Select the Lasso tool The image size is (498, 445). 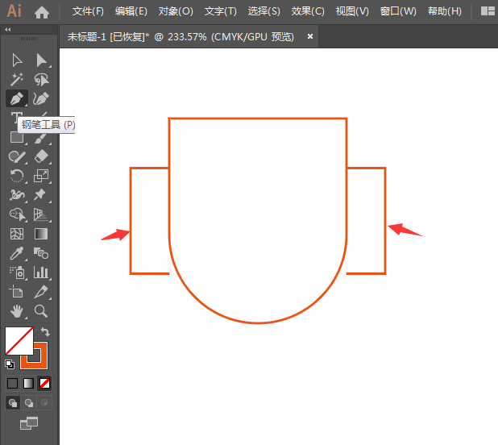point(42,80)
